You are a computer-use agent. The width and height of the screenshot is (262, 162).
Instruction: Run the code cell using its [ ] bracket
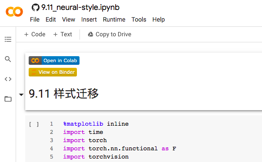point(34,124)
